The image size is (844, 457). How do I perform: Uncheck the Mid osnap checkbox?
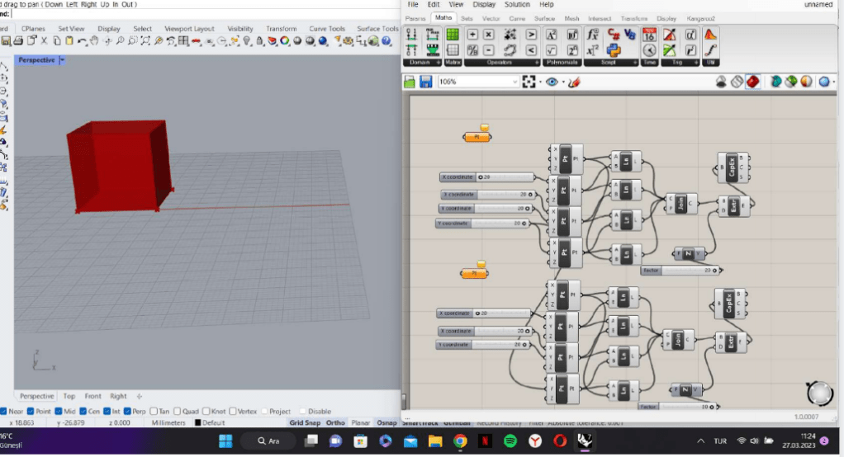[x=59, y=411]
